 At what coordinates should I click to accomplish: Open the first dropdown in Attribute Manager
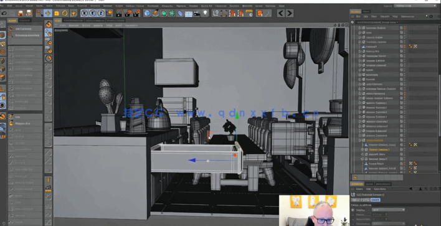point(389,210)
